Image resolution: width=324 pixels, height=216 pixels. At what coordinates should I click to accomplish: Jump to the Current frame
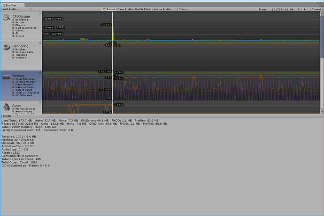(x=316, y=9)
